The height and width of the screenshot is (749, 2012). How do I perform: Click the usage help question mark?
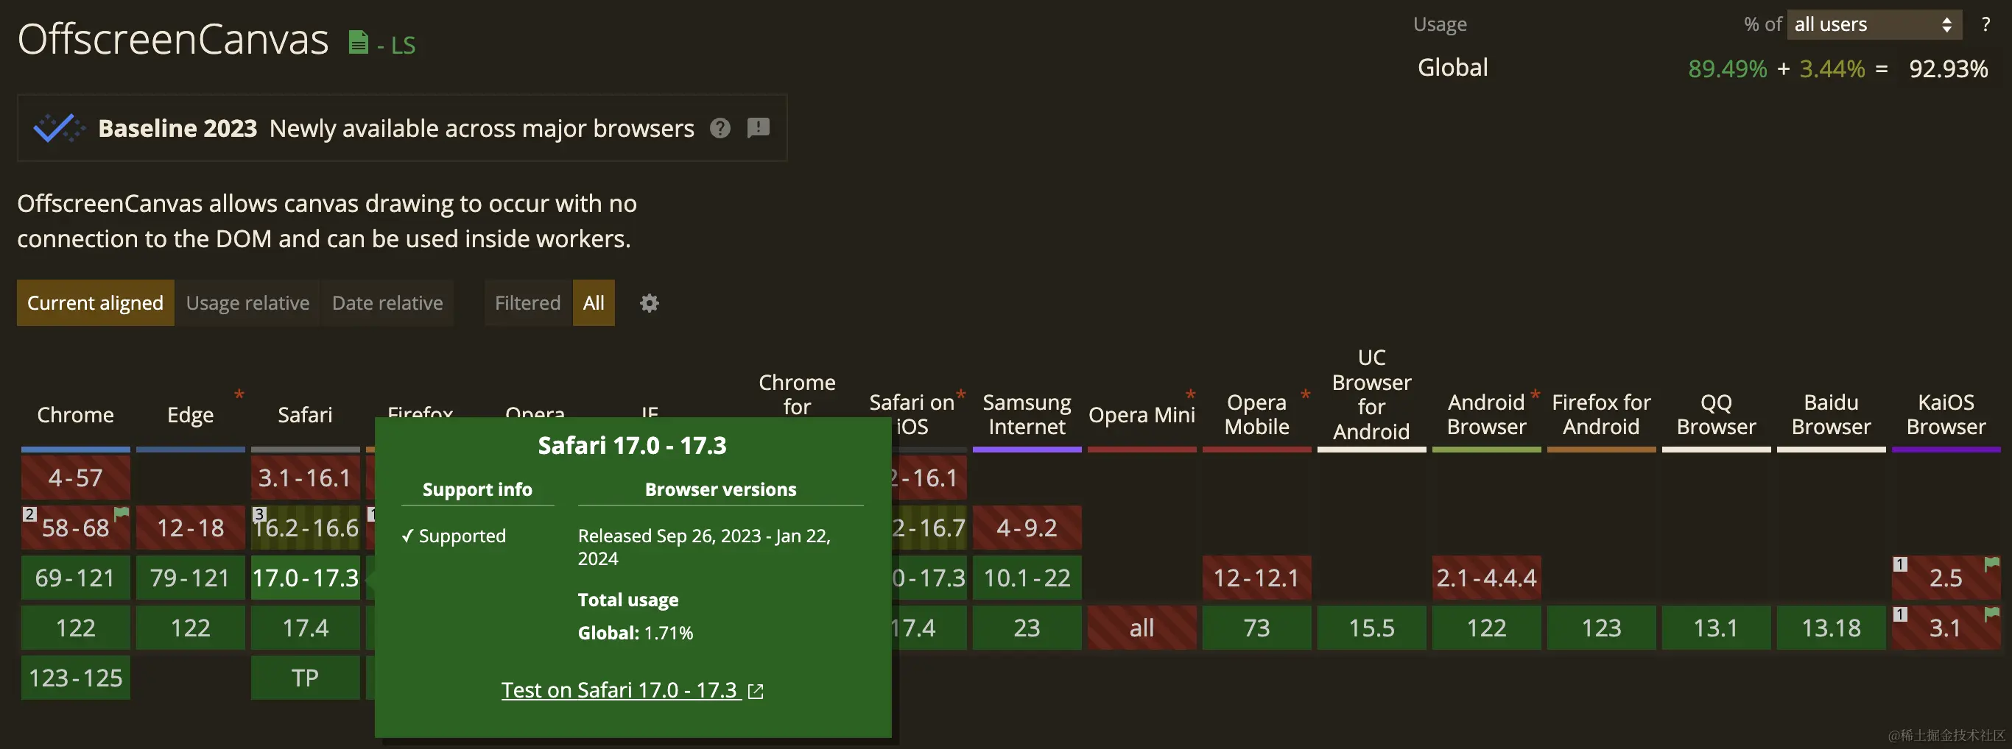coord(1985,24)
